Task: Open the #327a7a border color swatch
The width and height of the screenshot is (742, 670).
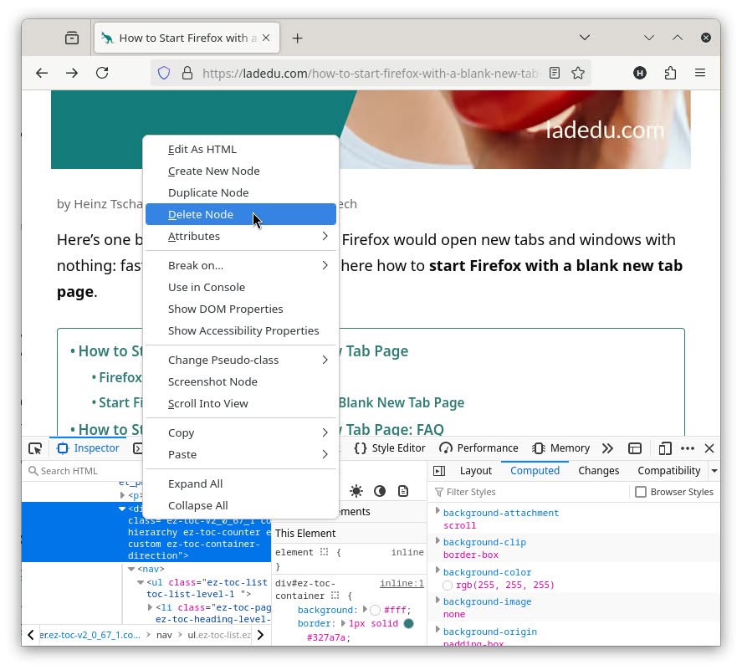Action: tap(409, 624)
